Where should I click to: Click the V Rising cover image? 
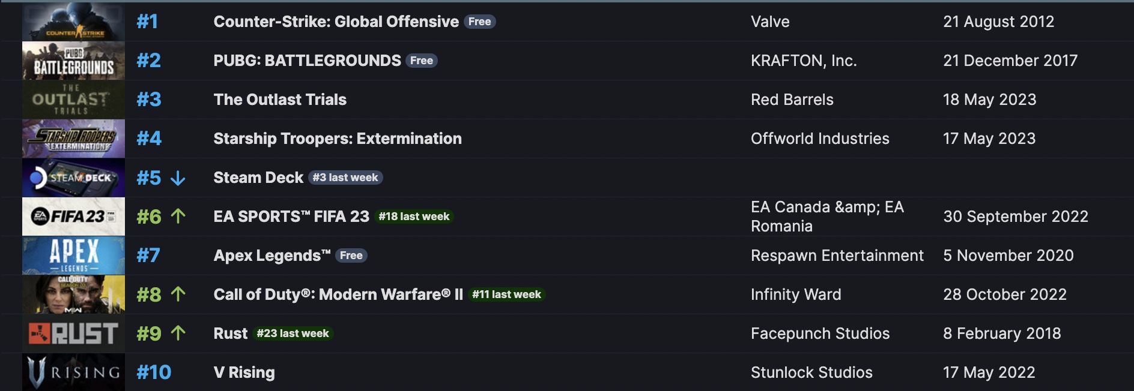click(x=72, y=372)
